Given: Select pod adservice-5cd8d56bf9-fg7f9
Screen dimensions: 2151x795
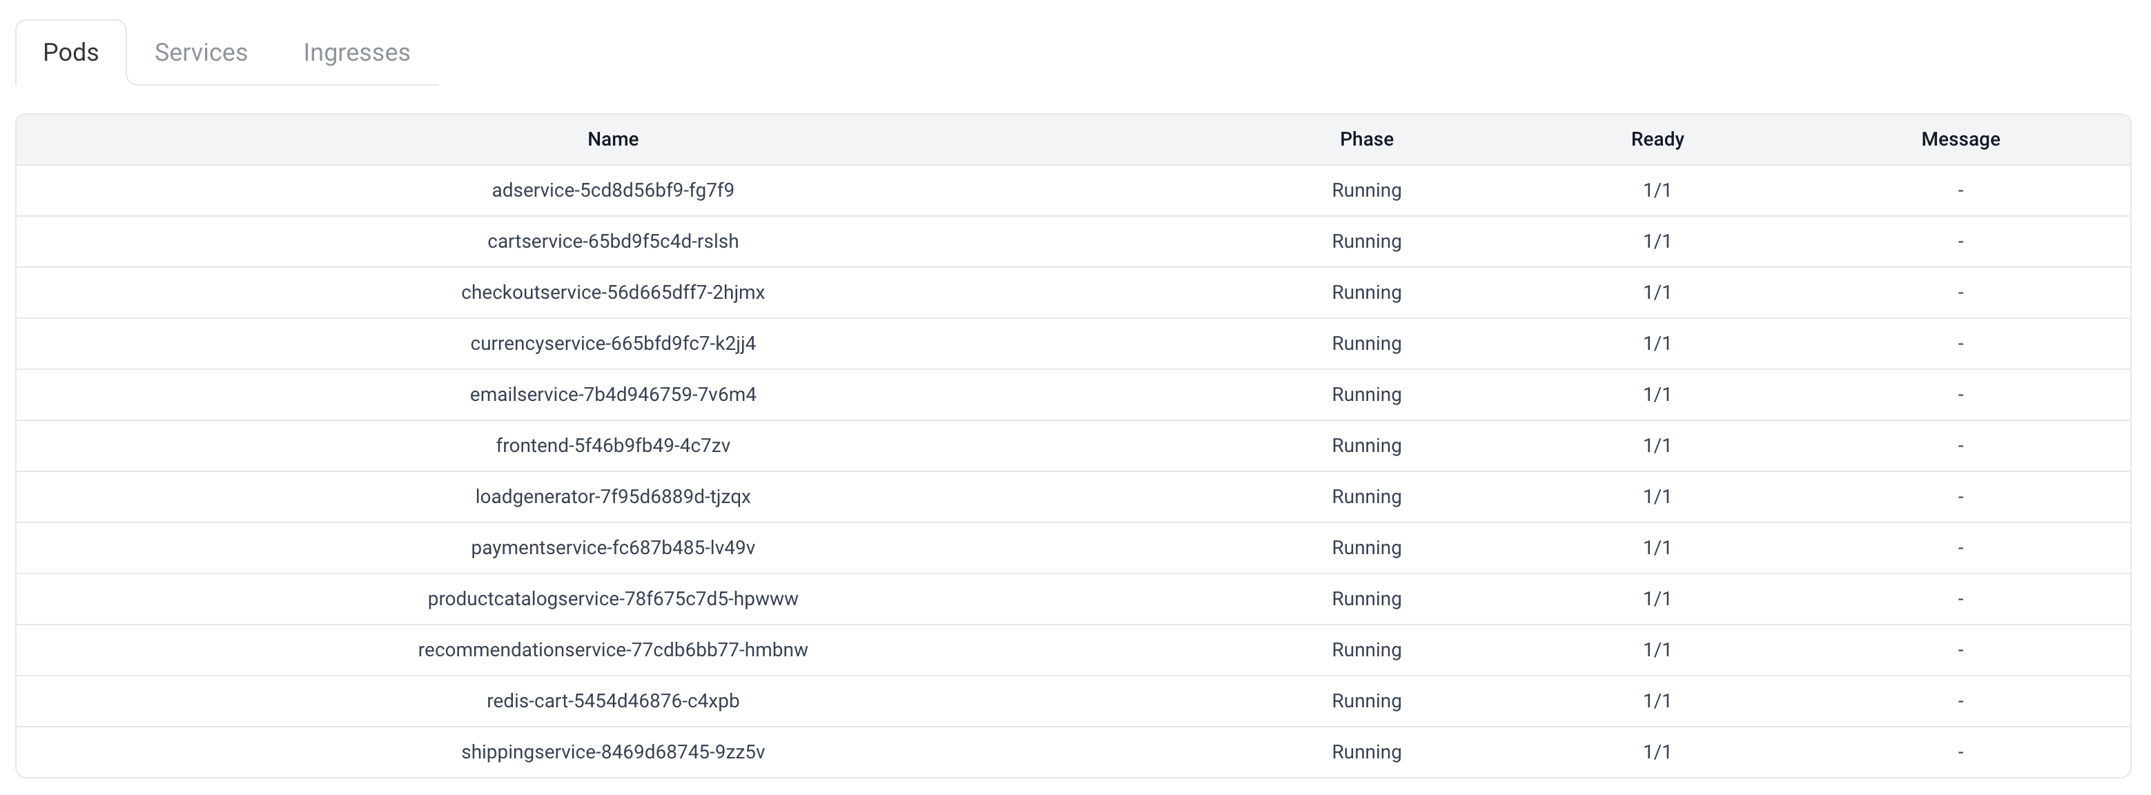Looking at the screenshot, I should click(x=613, y=190).
